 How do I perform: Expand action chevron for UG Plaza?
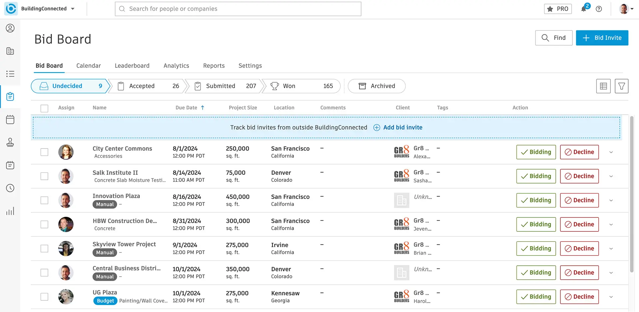611,297
